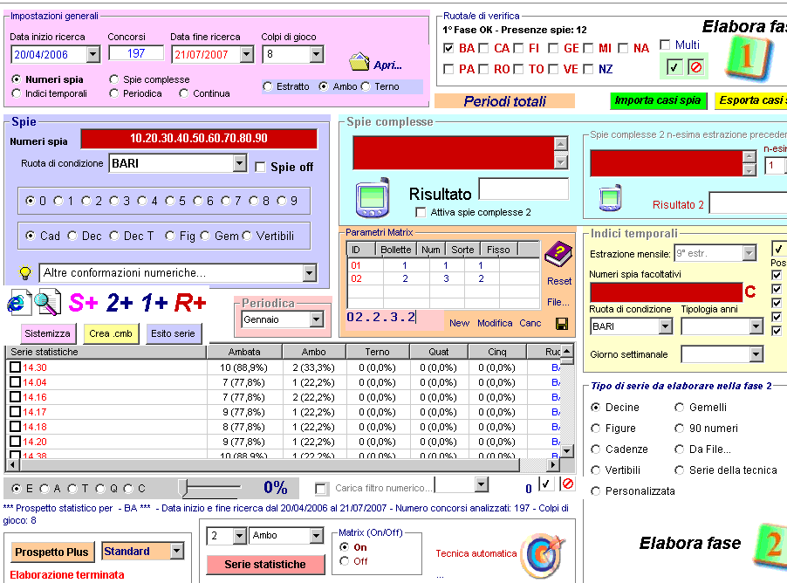Click the Reset link in Parametri Matrix
Viewport: 787px width, 583px height.
tap(559, 281)
